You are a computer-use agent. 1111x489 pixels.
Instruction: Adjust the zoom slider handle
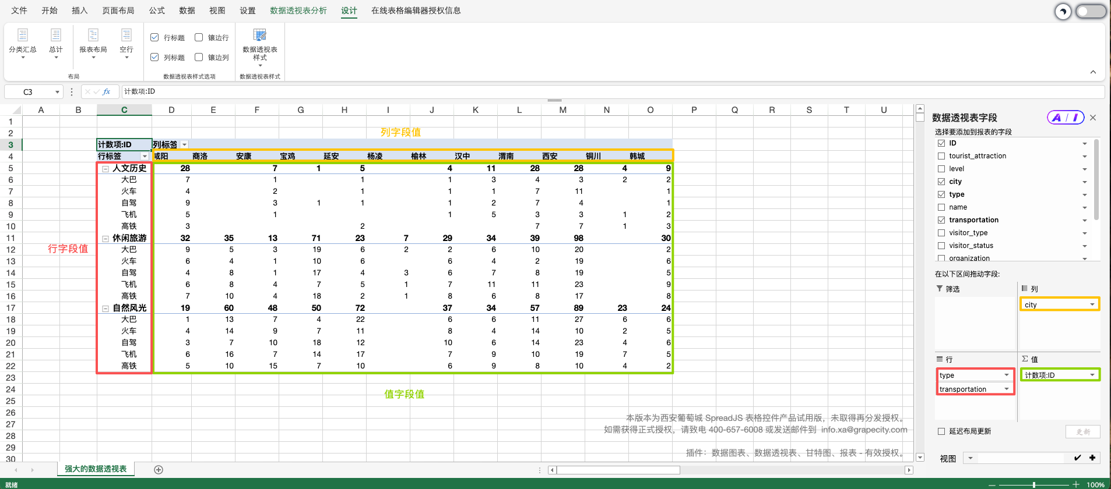[x=1034, y=484]
